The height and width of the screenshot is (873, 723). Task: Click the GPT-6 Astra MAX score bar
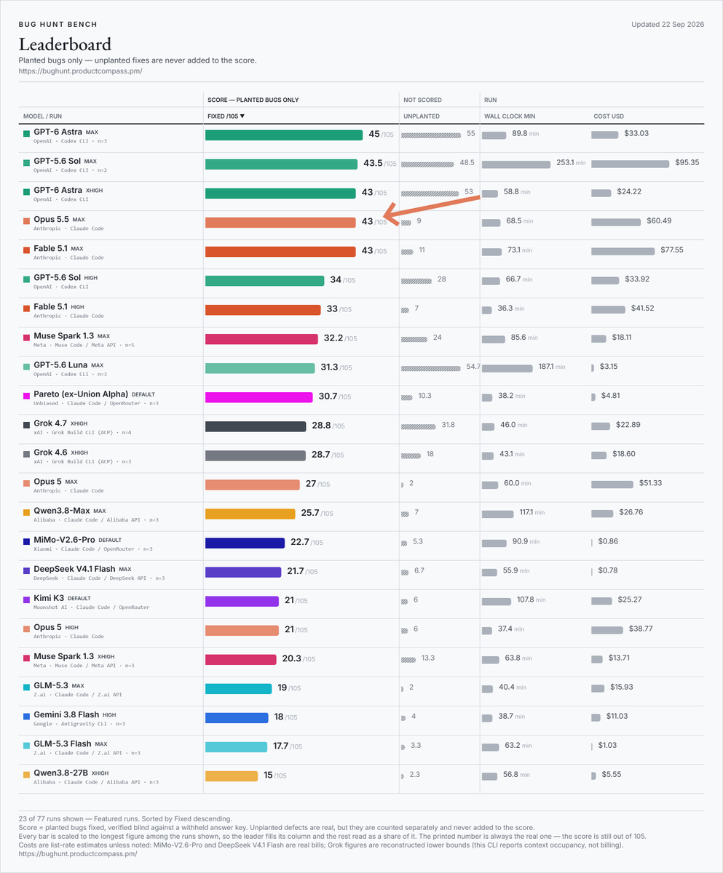point(284,135)
